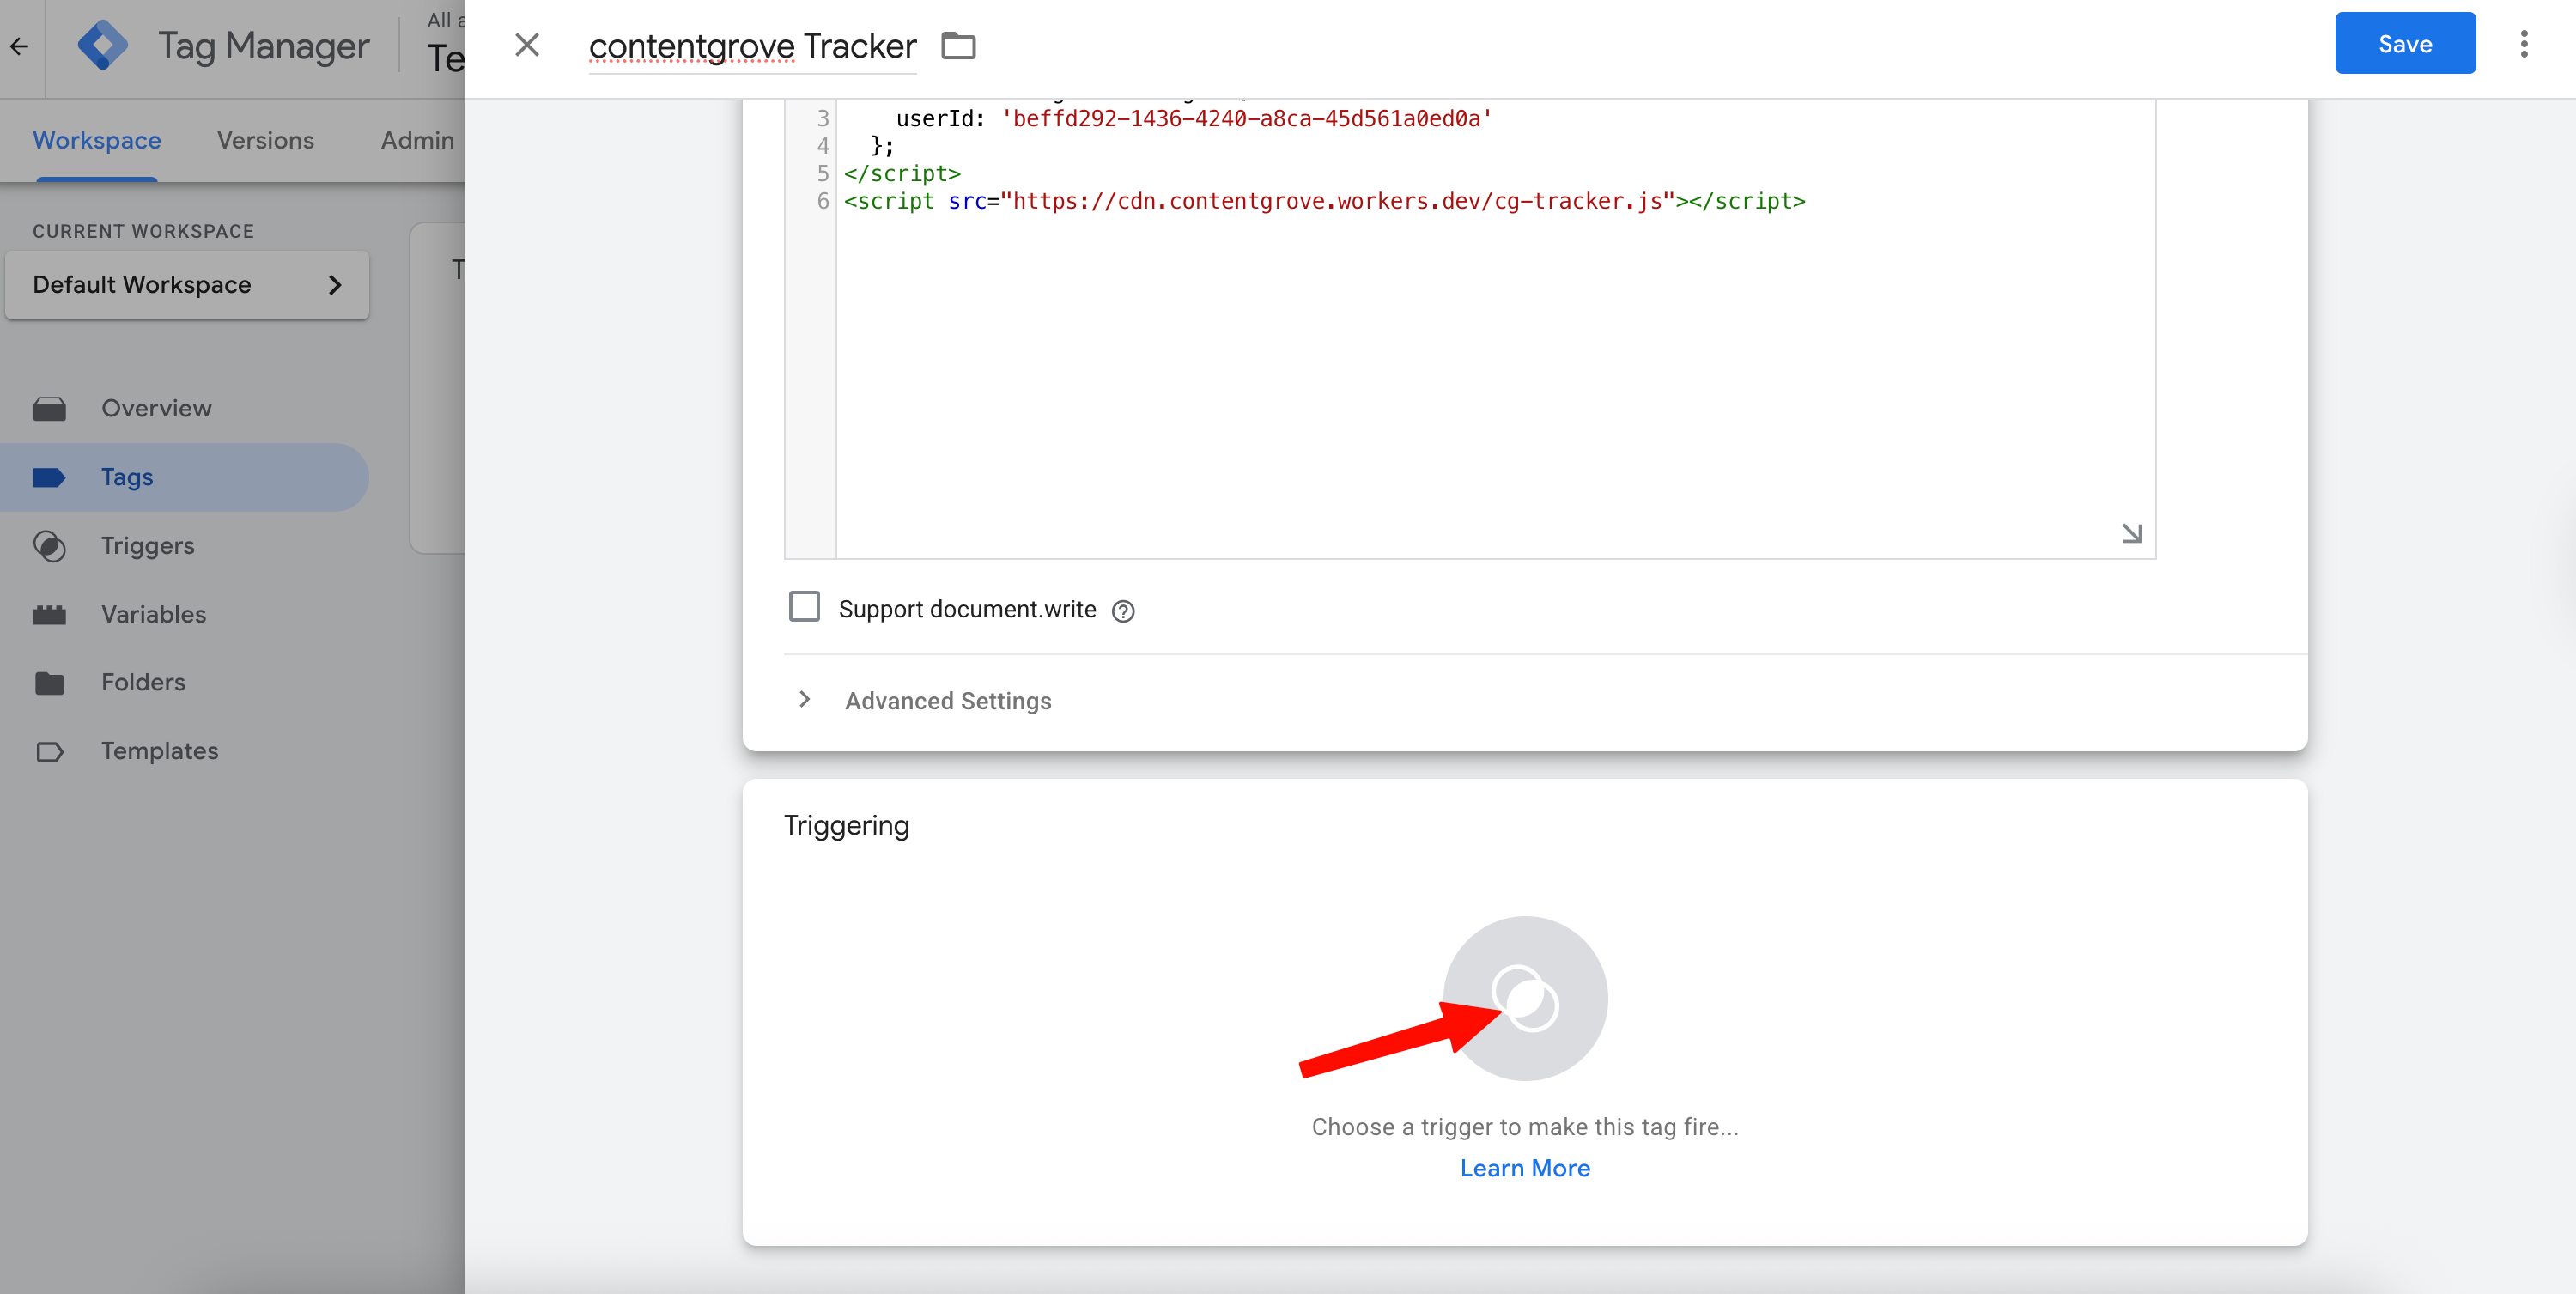
Task: Open help icon beside Support document.write
Action: click(1123, 611)
